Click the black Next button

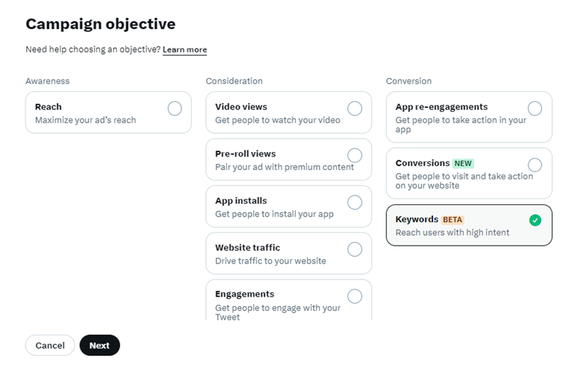[x=100, y=345]
